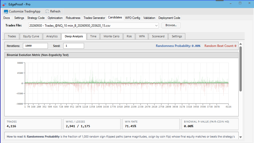
Task: Go to the Optimization tab
Action: point(55,18)
